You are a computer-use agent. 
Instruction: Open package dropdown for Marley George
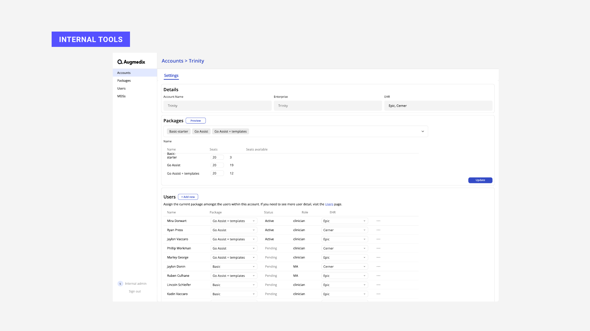[x=234, y=258]
